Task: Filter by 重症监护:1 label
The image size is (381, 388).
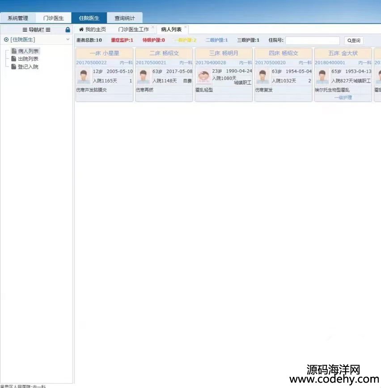Action: [122, 40]
